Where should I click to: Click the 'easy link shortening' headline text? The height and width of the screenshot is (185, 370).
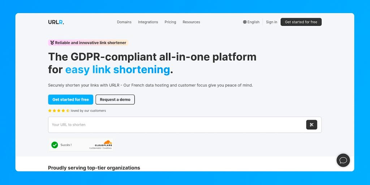pyautogui.click(x=117, y=70)
